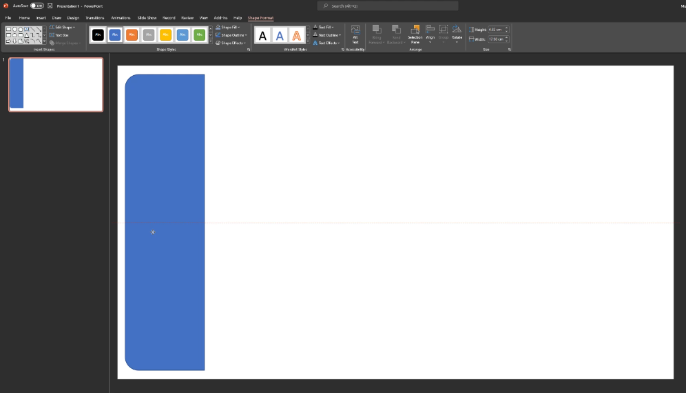Open the Shape Outline dropdown

point(231,35)
